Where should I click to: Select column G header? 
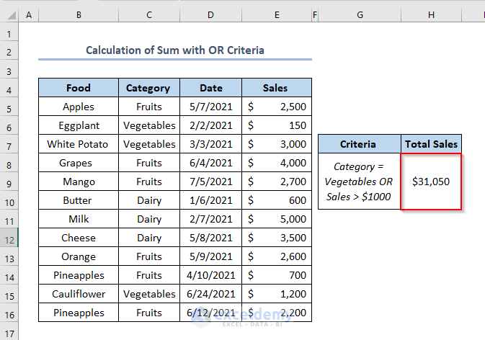point(359,14)
